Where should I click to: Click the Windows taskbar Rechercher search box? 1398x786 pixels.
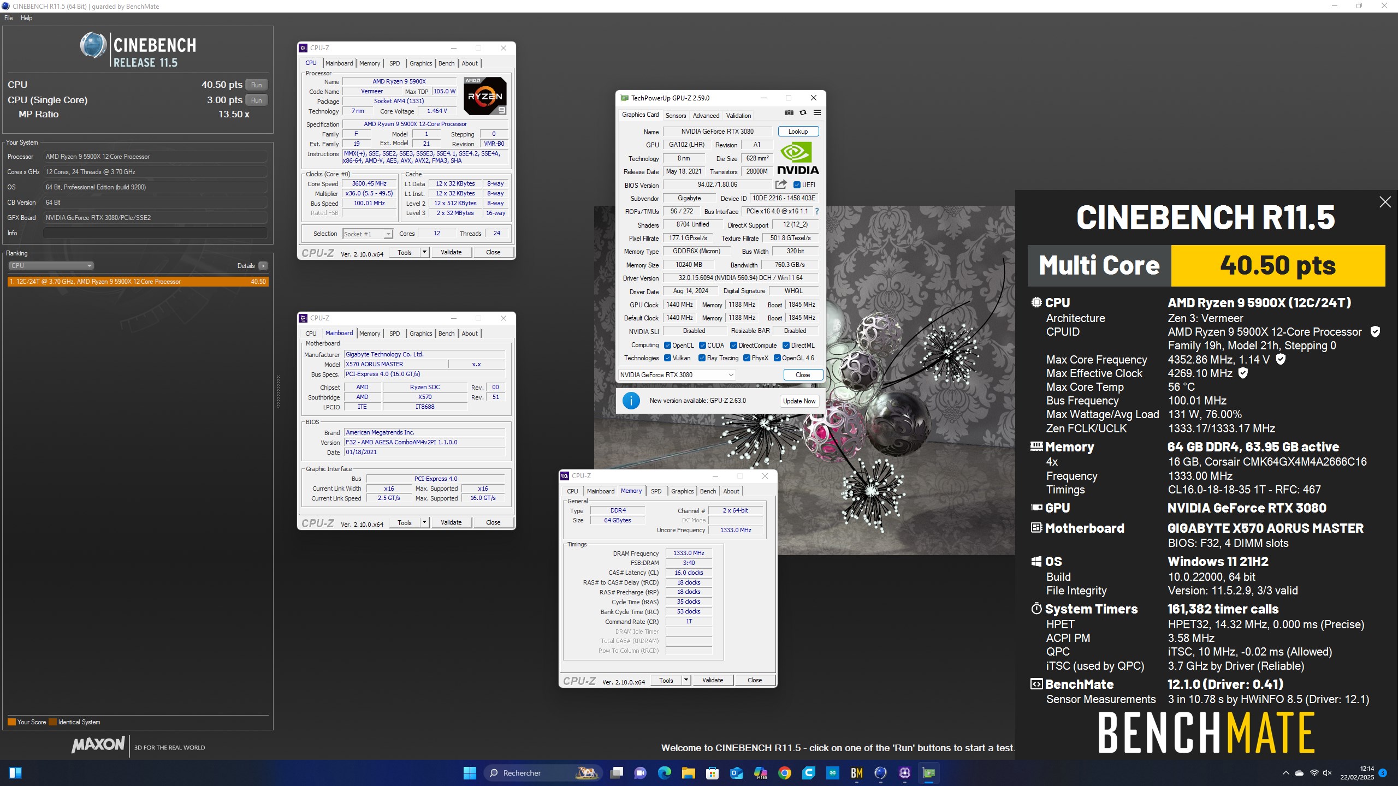point(543,773)
